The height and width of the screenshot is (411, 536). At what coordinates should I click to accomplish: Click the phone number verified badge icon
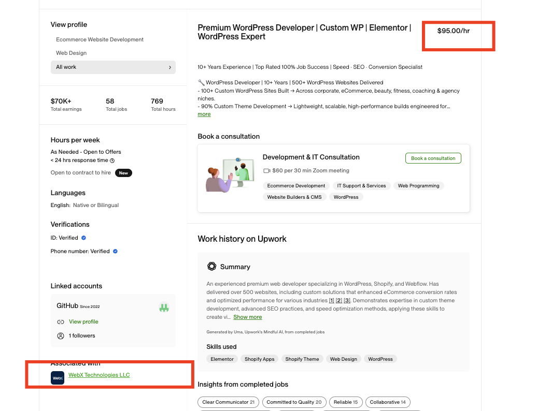(116, 252)
